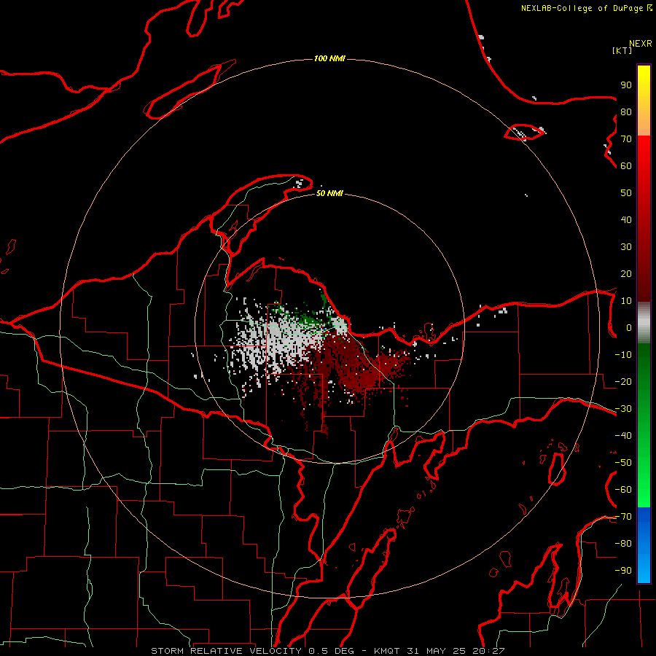Click the 10 value on the velocity scale

[x=626, y=301]
